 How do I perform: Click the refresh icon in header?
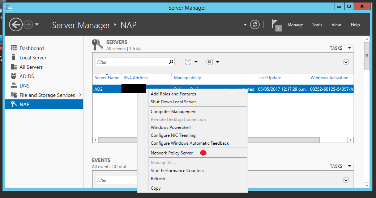255,24
